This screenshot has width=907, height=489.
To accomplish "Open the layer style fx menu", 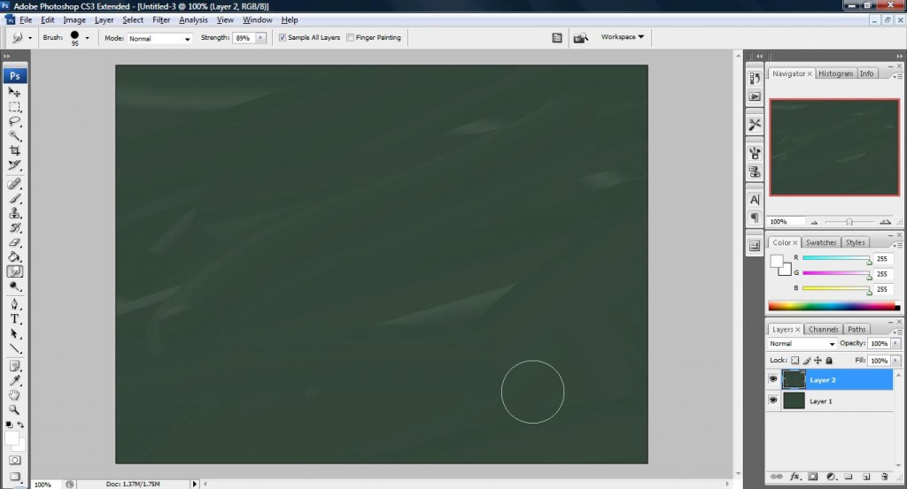I will (795, 477).
